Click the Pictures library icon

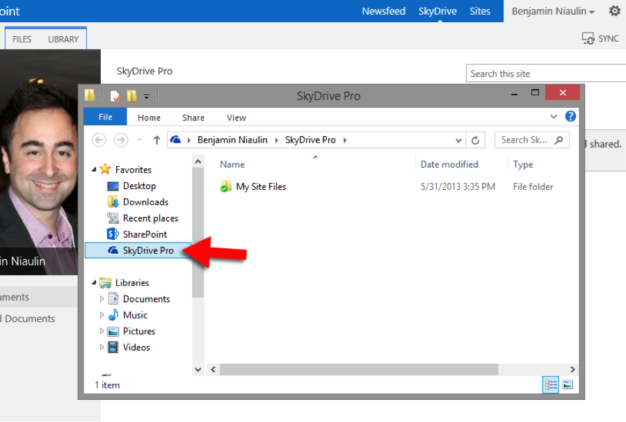[113, 331]
